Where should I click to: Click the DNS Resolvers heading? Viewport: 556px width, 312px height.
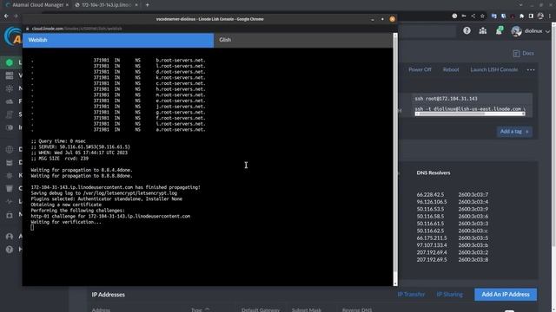pyautogui.click(x=434, y=173)
